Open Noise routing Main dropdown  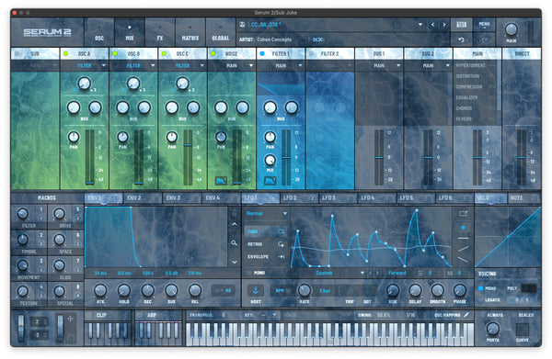[x=232, y=66]
